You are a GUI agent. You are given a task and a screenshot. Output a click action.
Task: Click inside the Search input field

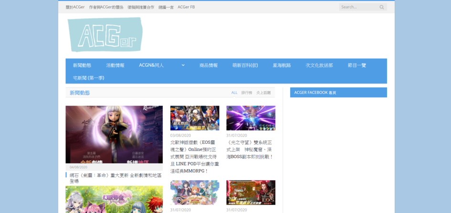click(x=358, y=7)
